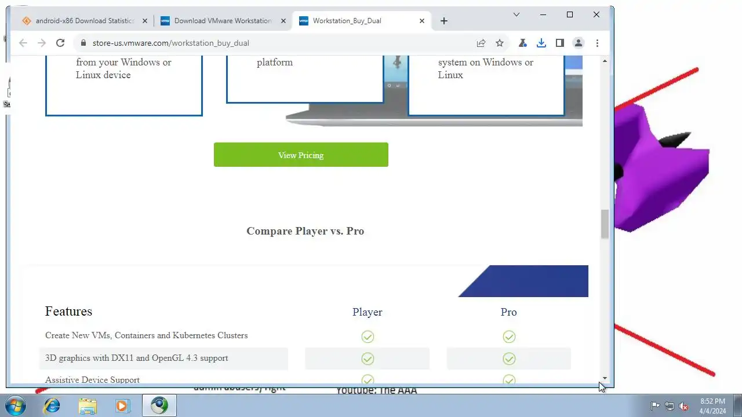
Task: Click the Pro column header
Action: (x=509, y=312)
